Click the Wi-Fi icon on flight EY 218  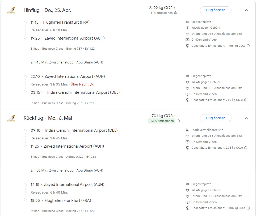coord(187,82)
